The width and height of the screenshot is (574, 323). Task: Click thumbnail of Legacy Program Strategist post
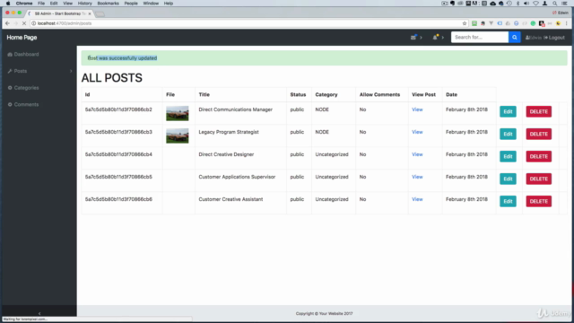[x=178, y=135]
